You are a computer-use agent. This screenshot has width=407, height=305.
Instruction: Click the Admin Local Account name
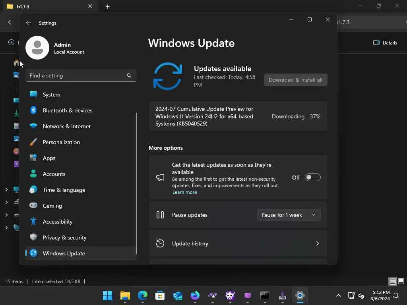point(69,48)
